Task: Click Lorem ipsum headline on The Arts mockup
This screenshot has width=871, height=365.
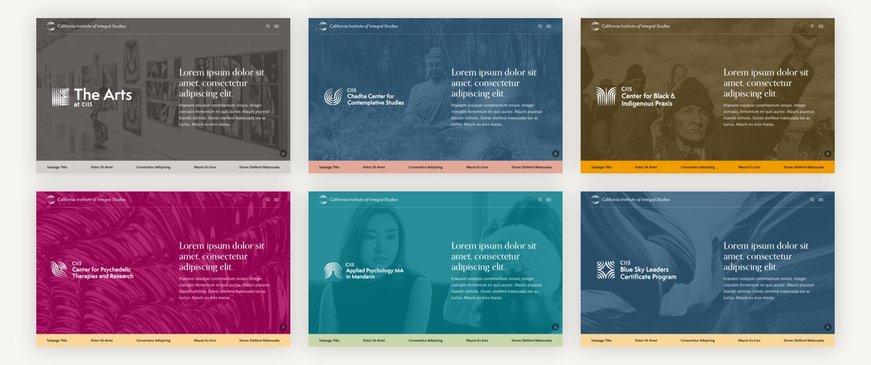Action: pos(221,83)
